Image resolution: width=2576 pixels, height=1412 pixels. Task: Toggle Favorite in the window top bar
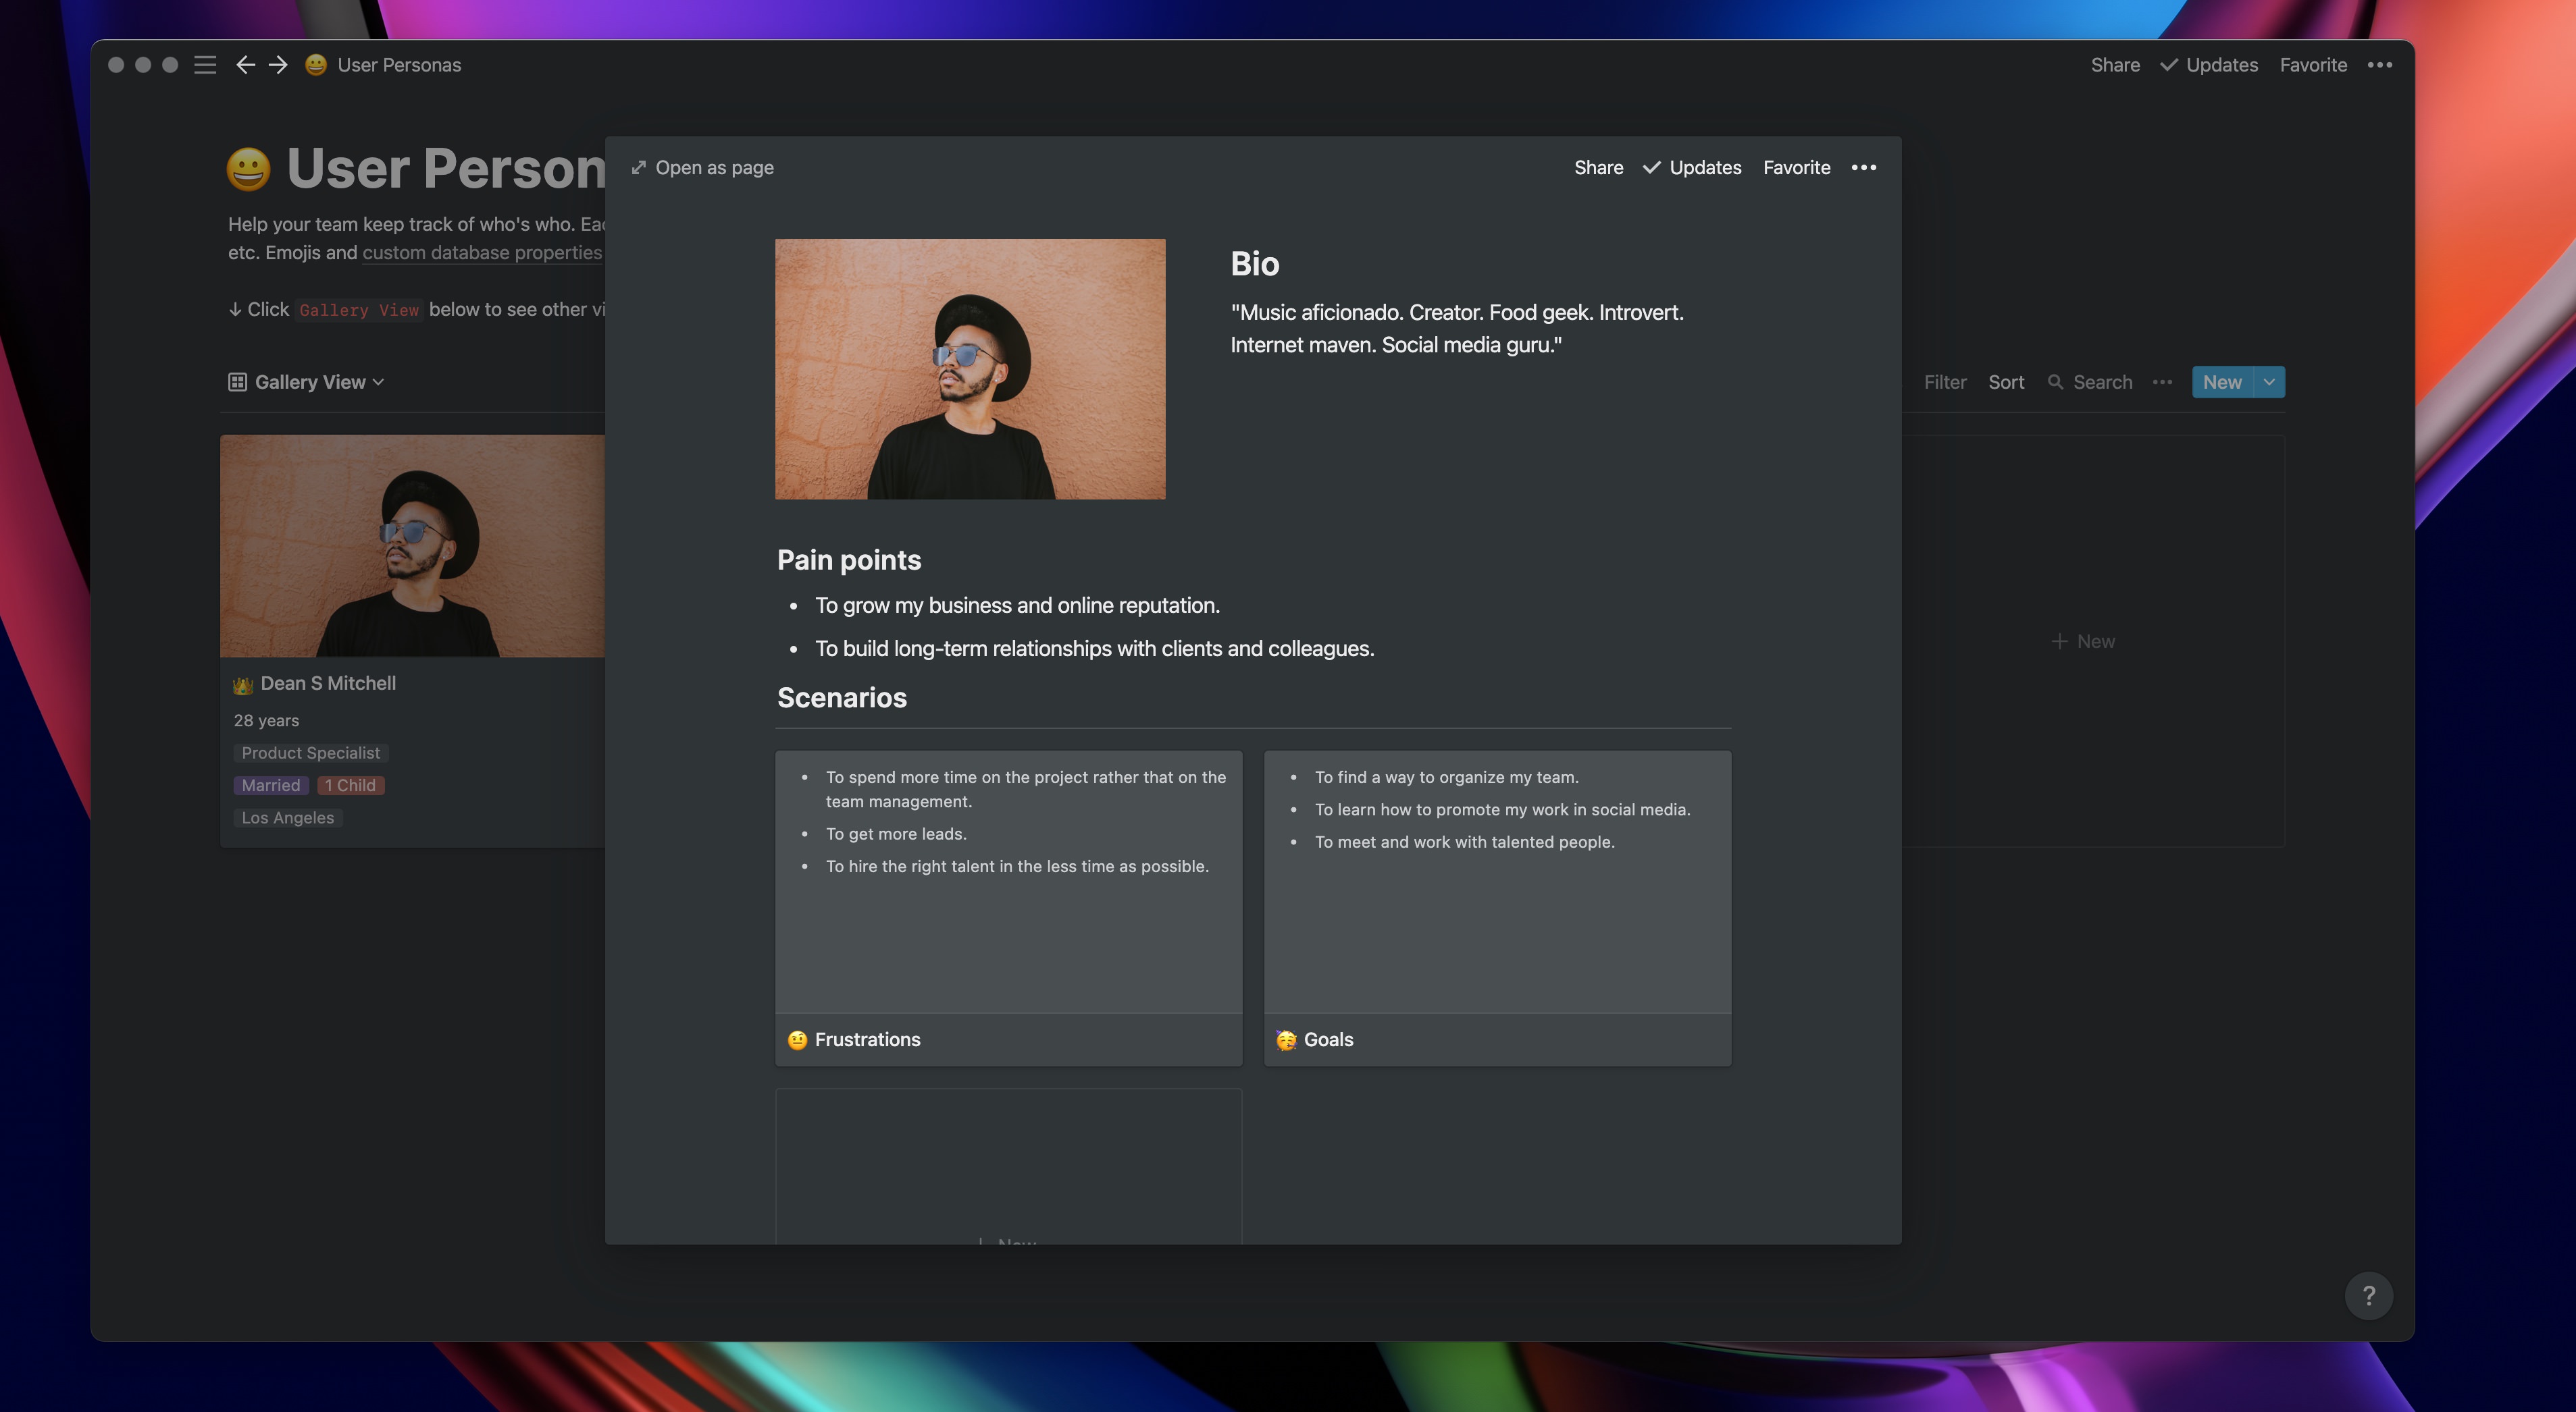click(2313, 65)
